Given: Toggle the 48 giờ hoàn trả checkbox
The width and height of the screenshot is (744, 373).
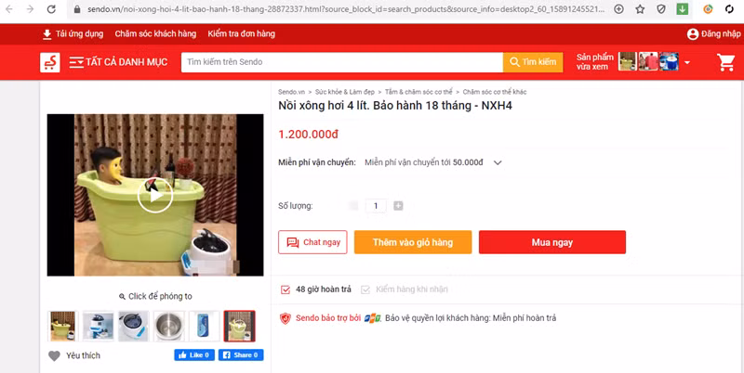Looking at the screenshot, I should pyautogui.click(x=286, y=289).
